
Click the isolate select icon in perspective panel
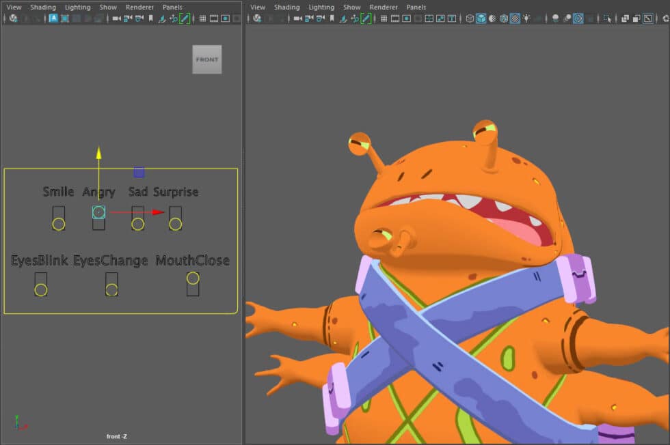(x=605, y=18)
